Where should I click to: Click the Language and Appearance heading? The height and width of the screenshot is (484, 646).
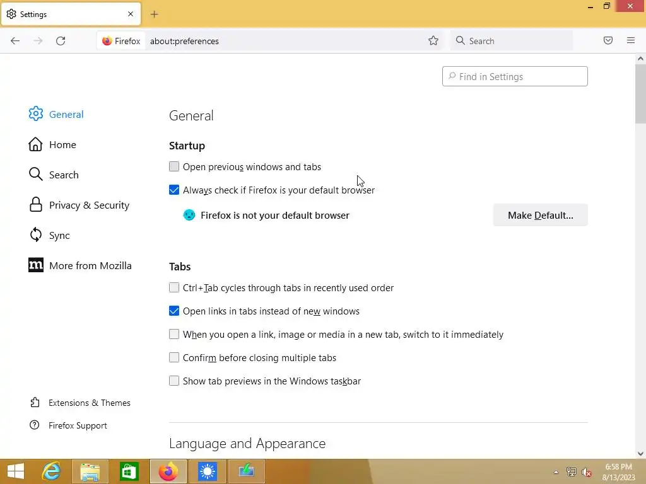pos(247,443)
